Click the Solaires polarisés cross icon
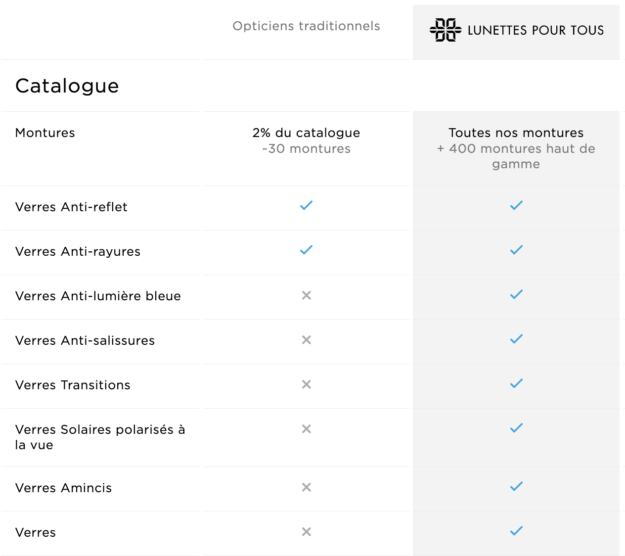 (307, 429)
